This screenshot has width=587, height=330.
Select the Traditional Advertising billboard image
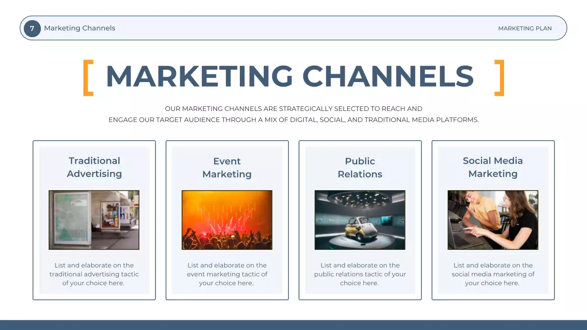tap(94, 220)
